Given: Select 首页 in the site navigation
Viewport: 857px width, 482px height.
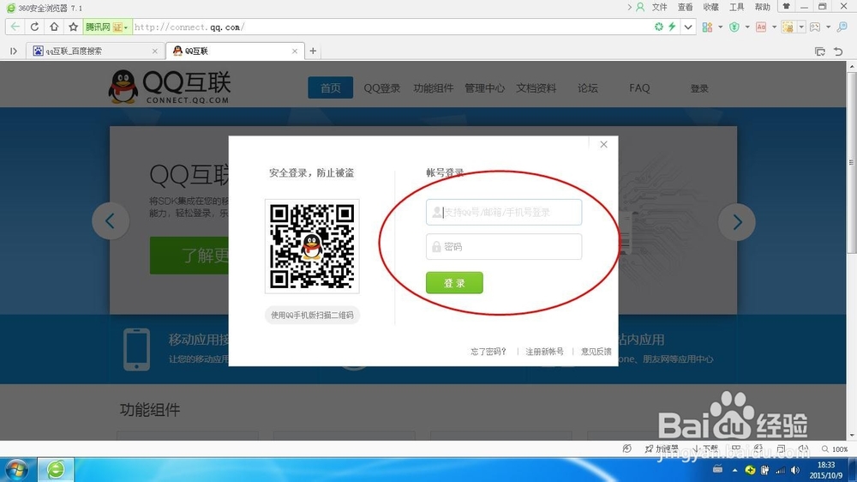Looking at the screenshot, I should [330, 88].
